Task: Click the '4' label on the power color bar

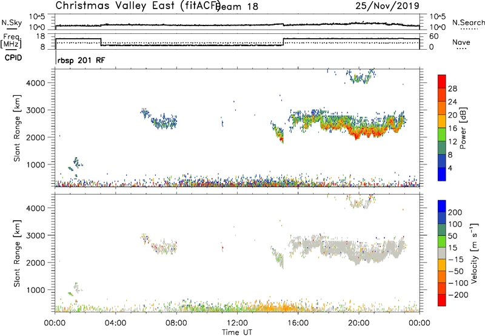Action: (x=450, y=168)
